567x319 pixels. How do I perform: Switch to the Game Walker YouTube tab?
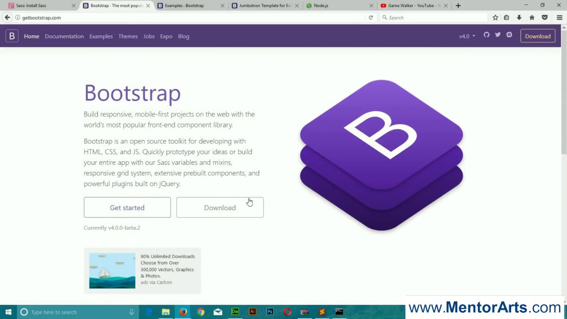click(414, 5)
